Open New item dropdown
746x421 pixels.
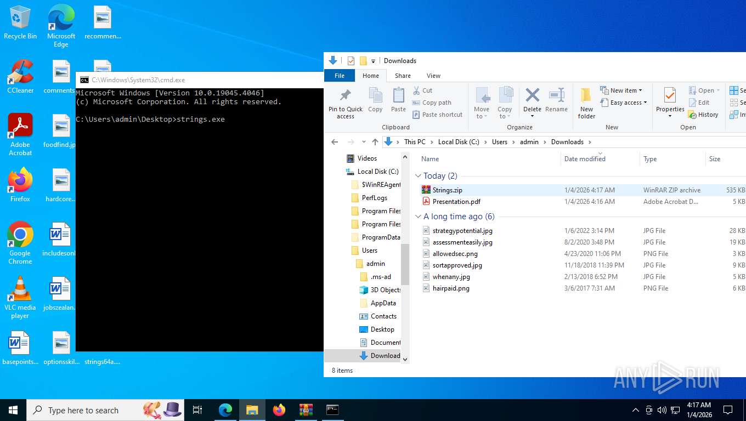click(621, 90)
